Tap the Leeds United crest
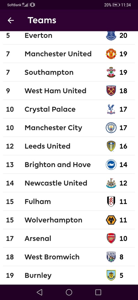Viewport: 138px width, 300px height. coord(111,146)
